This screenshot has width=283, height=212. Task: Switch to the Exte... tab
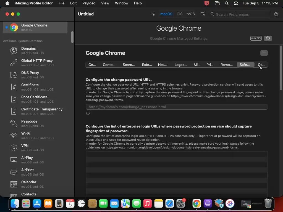coord(147,65)
